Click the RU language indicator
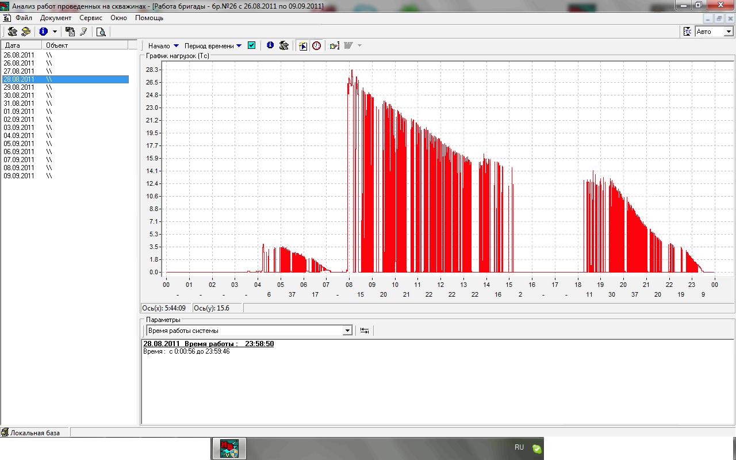The image size is (736, 460). click(519, 447)
